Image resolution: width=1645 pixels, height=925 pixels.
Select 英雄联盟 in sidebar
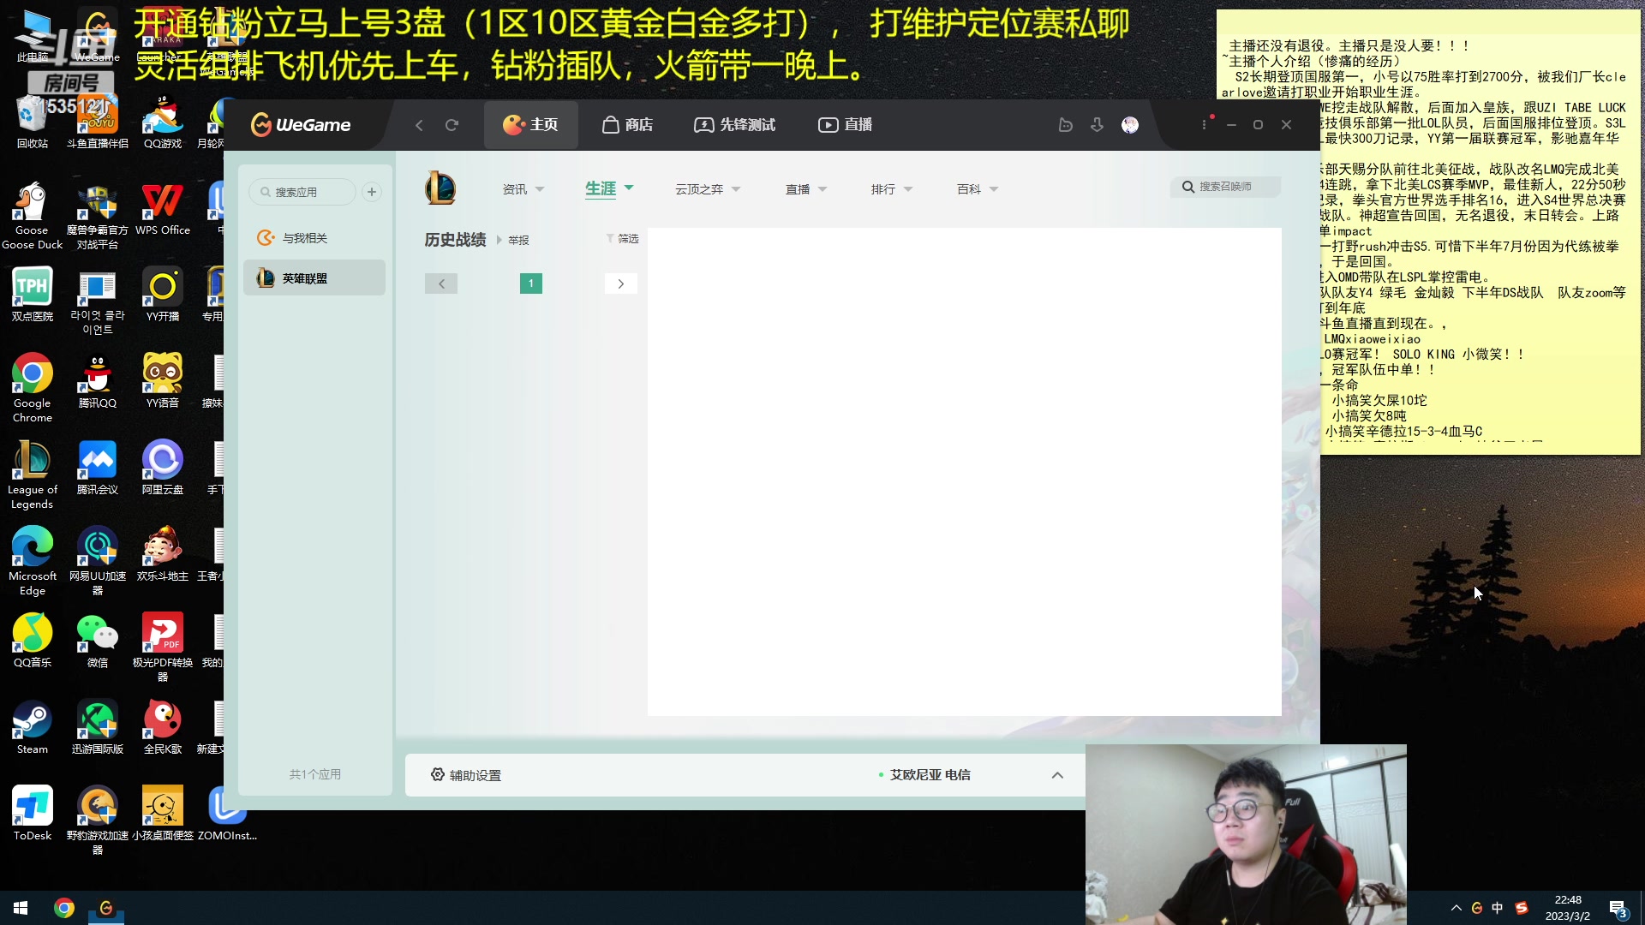[x=314, y=278]
